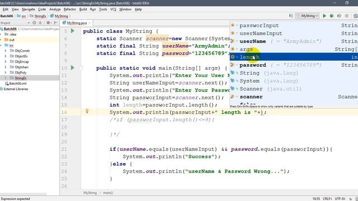Click the collapse all icon in Project panel
358x201 pixels.
[40, 23]
